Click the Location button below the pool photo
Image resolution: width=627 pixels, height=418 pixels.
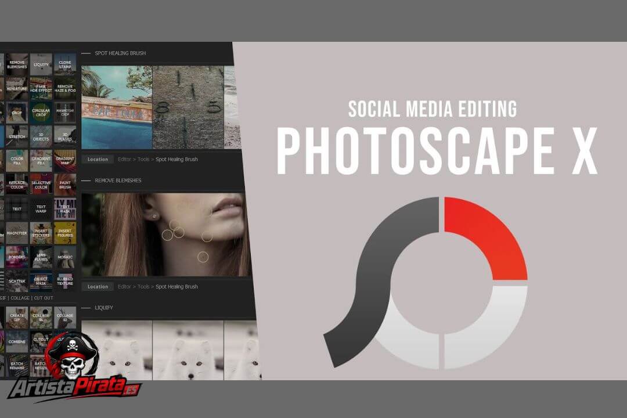(98, 159)
